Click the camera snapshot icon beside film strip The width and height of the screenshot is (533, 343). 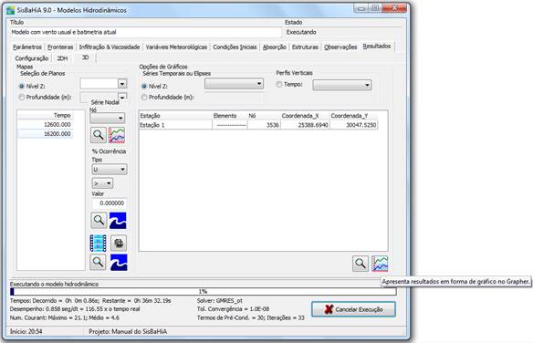[x=119, y=244]
